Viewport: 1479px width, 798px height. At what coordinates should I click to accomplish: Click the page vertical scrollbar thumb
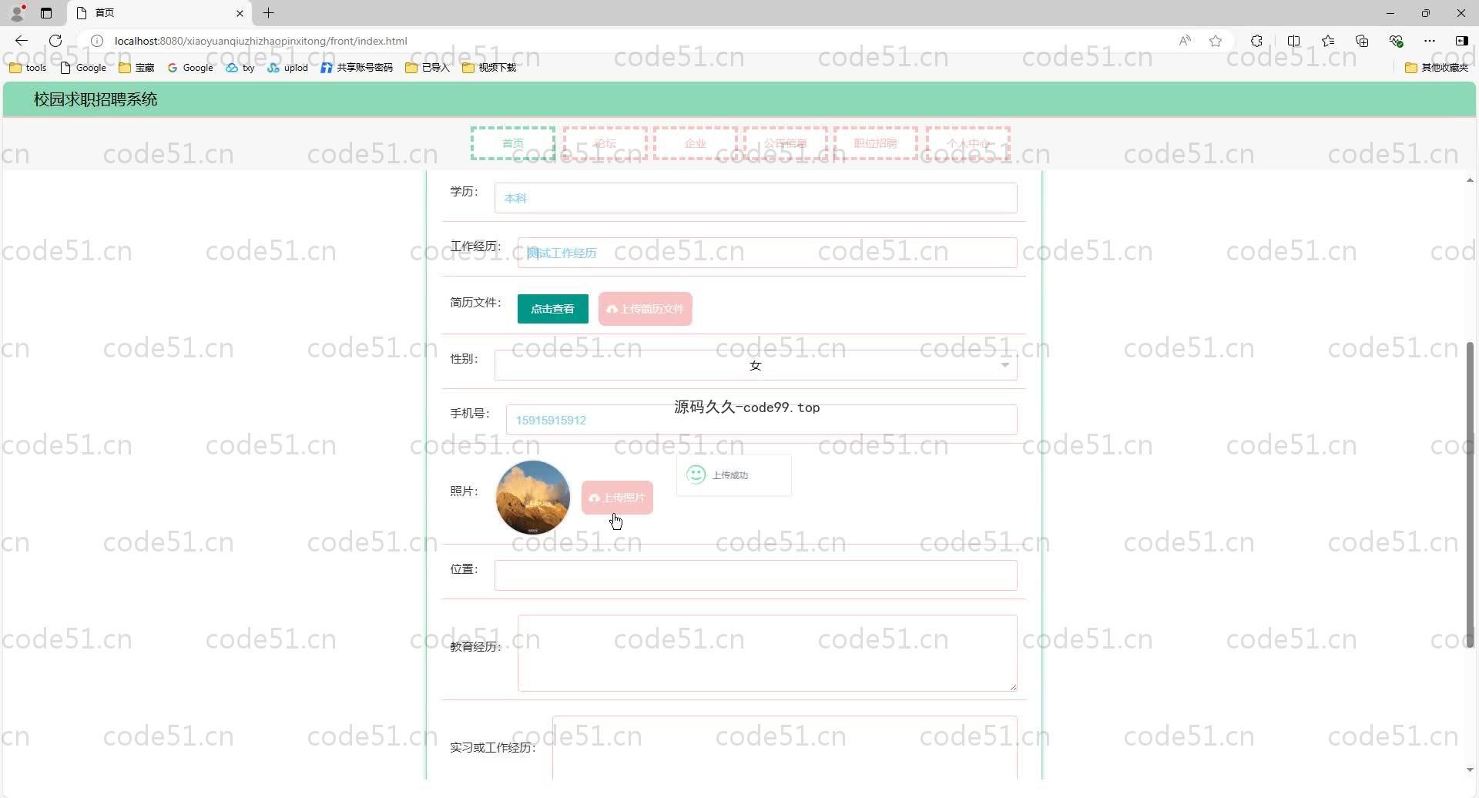pos(1470,493)
